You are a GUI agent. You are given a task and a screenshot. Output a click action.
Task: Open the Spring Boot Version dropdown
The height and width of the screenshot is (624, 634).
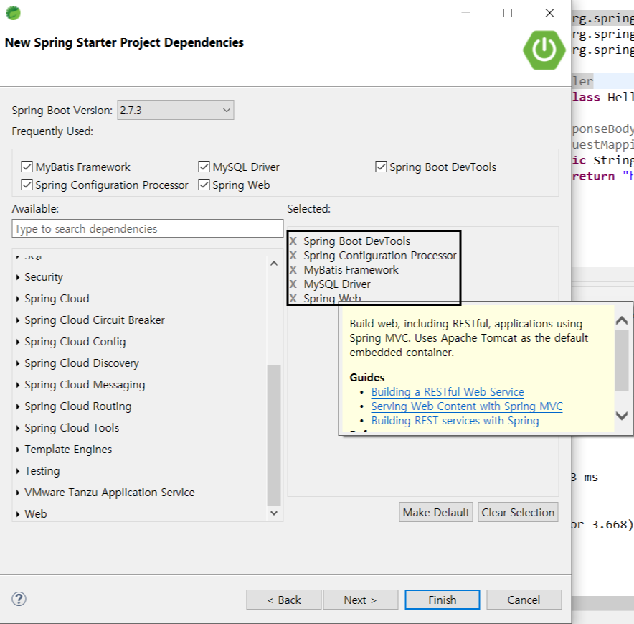[x=176, y=110]
